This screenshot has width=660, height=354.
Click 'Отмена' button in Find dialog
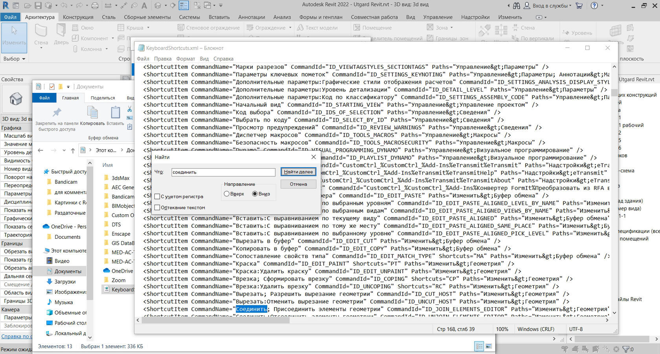point(298,184)
